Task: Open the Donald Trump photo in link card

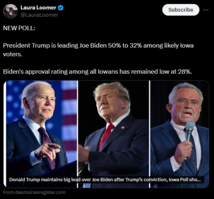Action: coord(113,134)
